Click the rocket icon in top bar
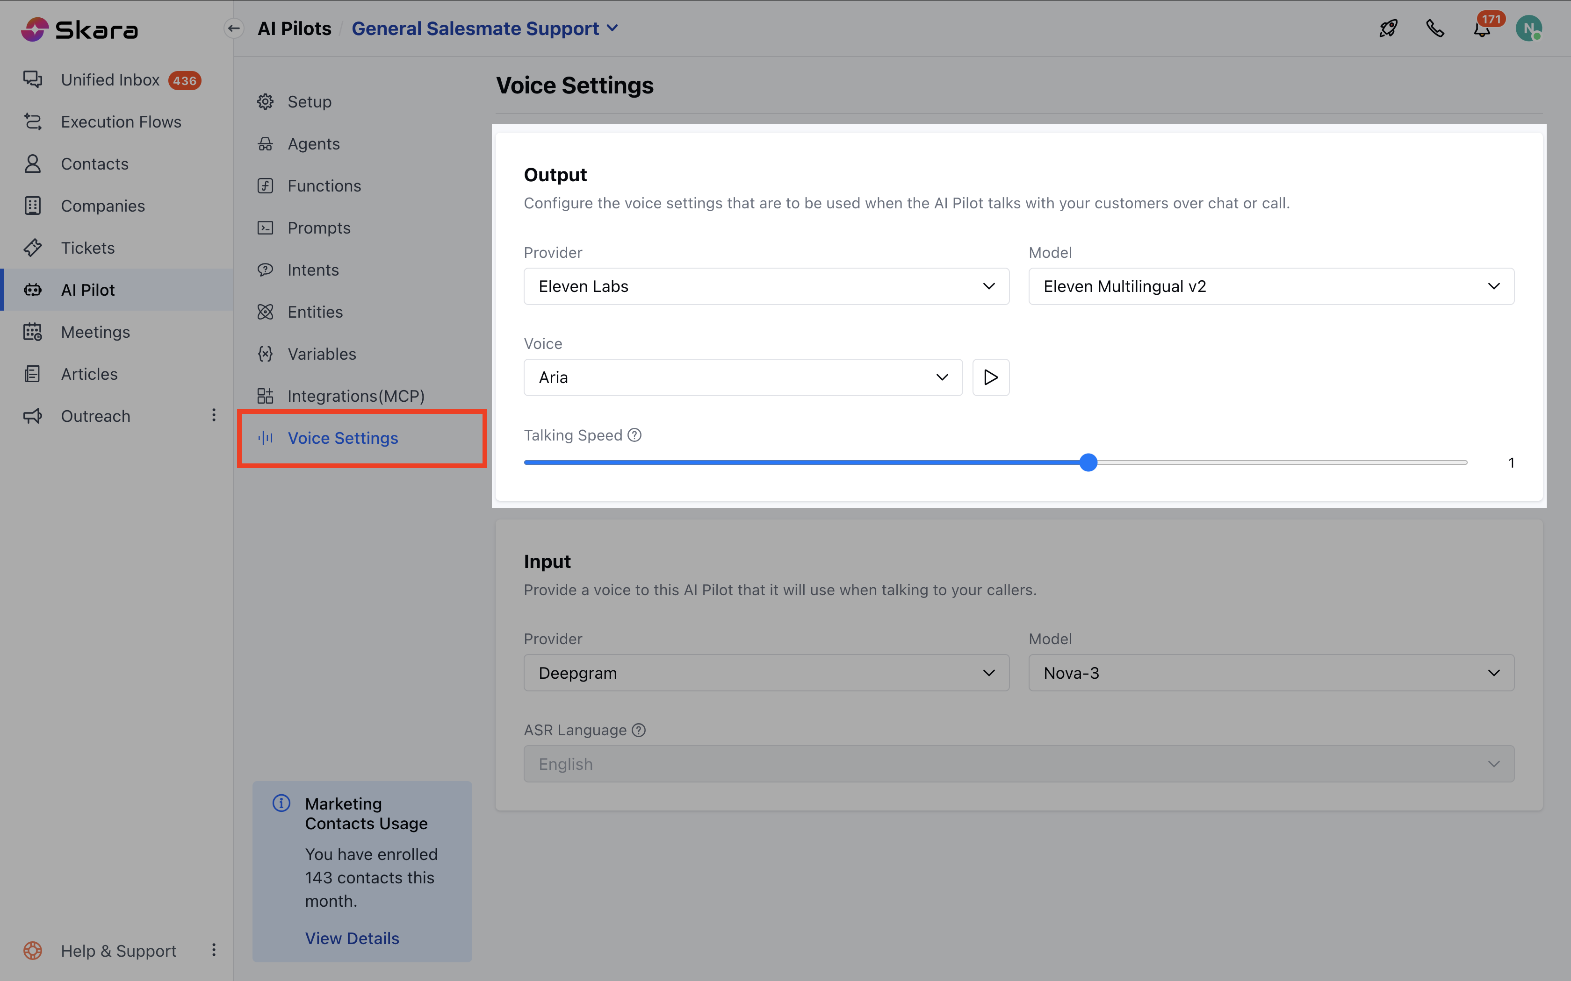This screenshot has height=981, width=1571. (1388, 28)
